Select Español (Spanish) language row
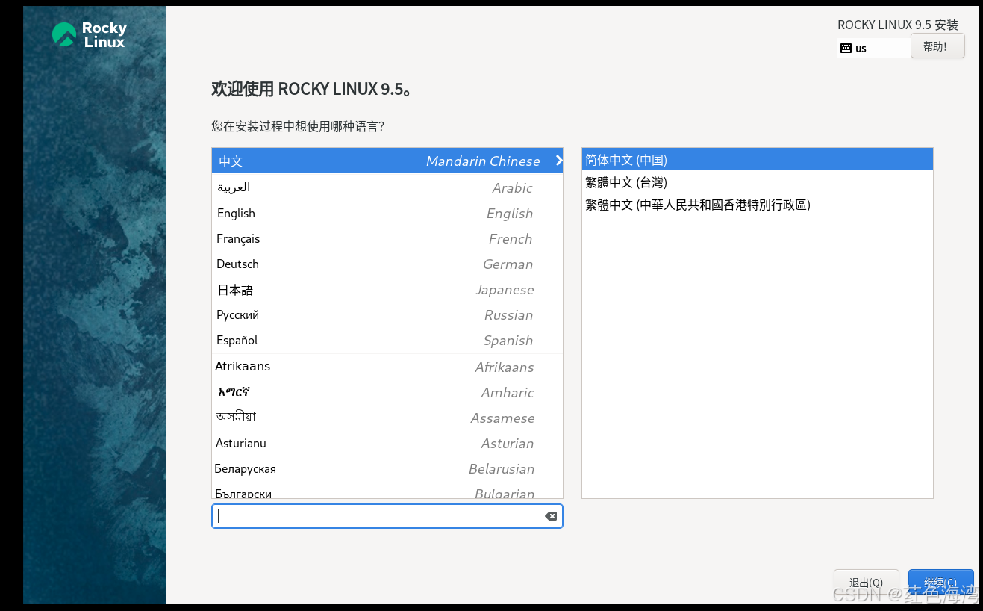 tap(387, 340)
